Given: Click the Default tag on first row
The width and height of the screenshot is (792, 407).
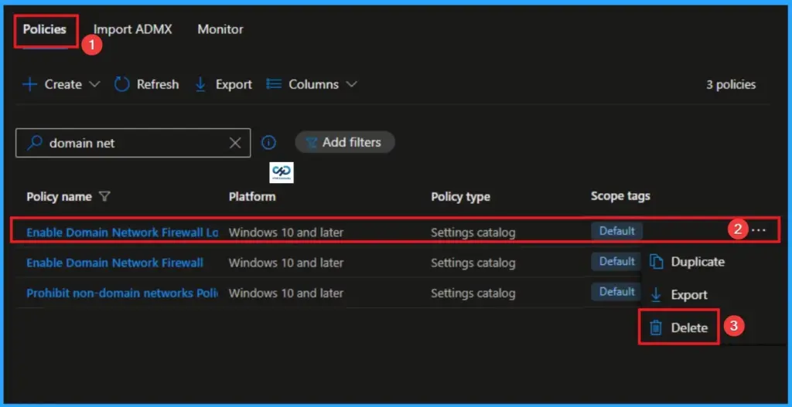Looking at the screenshot, I should [x=616, y=231].
